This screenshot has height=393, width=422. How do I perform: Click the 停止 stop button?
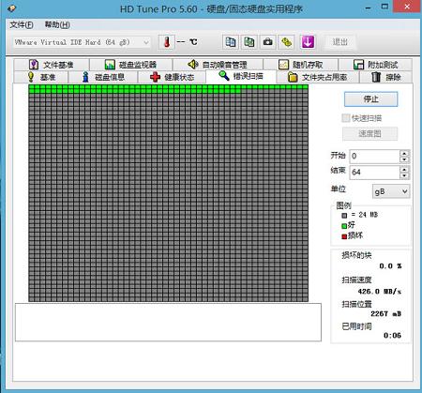(370, 99)
